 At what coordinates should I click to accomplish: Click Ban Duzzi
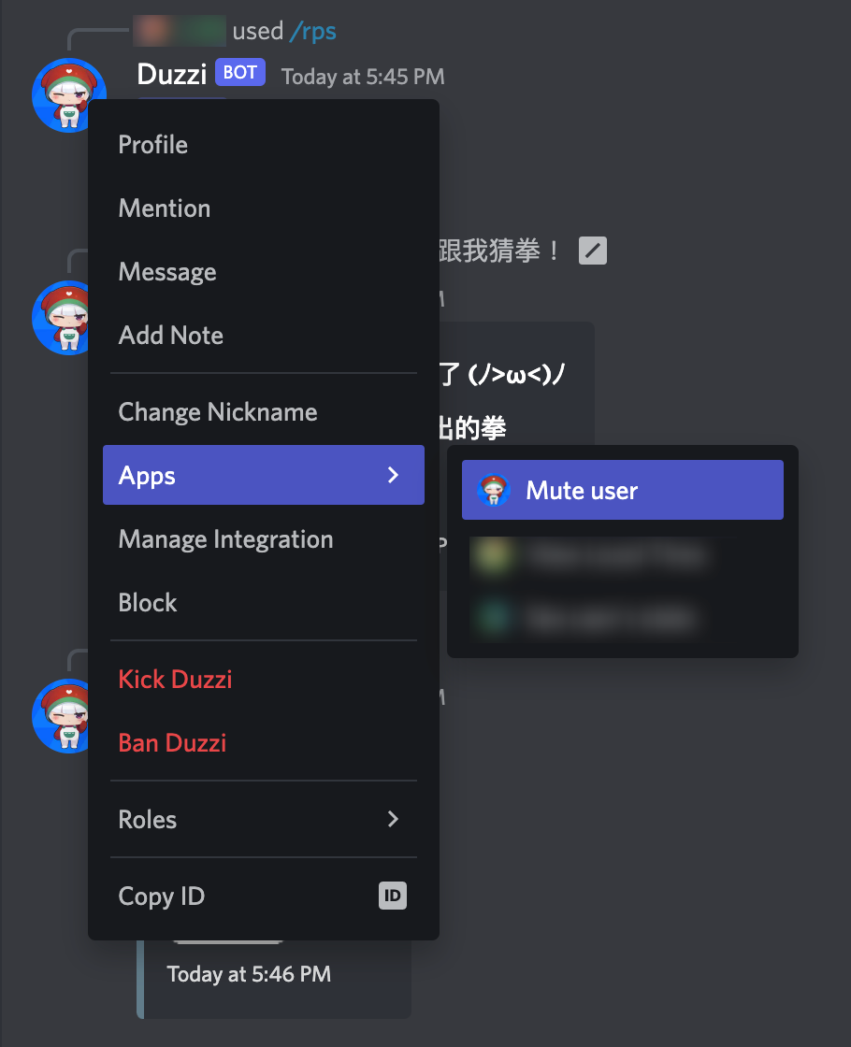(264, 742)
